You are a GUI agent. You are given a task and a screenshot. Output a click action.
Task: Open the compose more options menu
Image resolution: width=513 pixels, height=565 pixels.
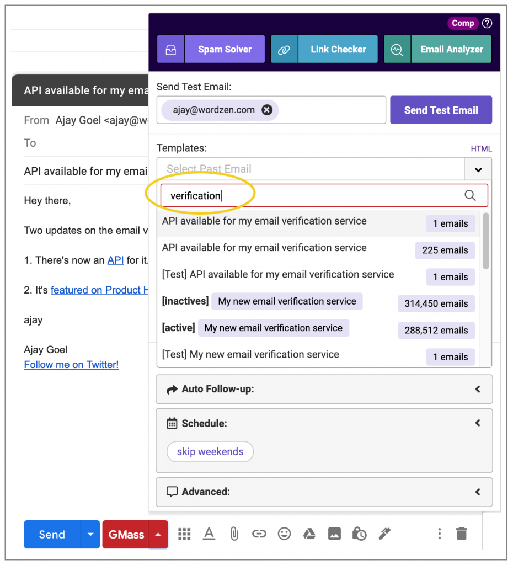pos(439,534)
